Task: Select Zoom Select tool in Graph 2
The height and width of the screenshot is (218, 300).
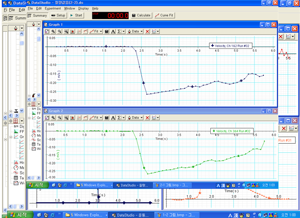Action: [x=66, y=118]
